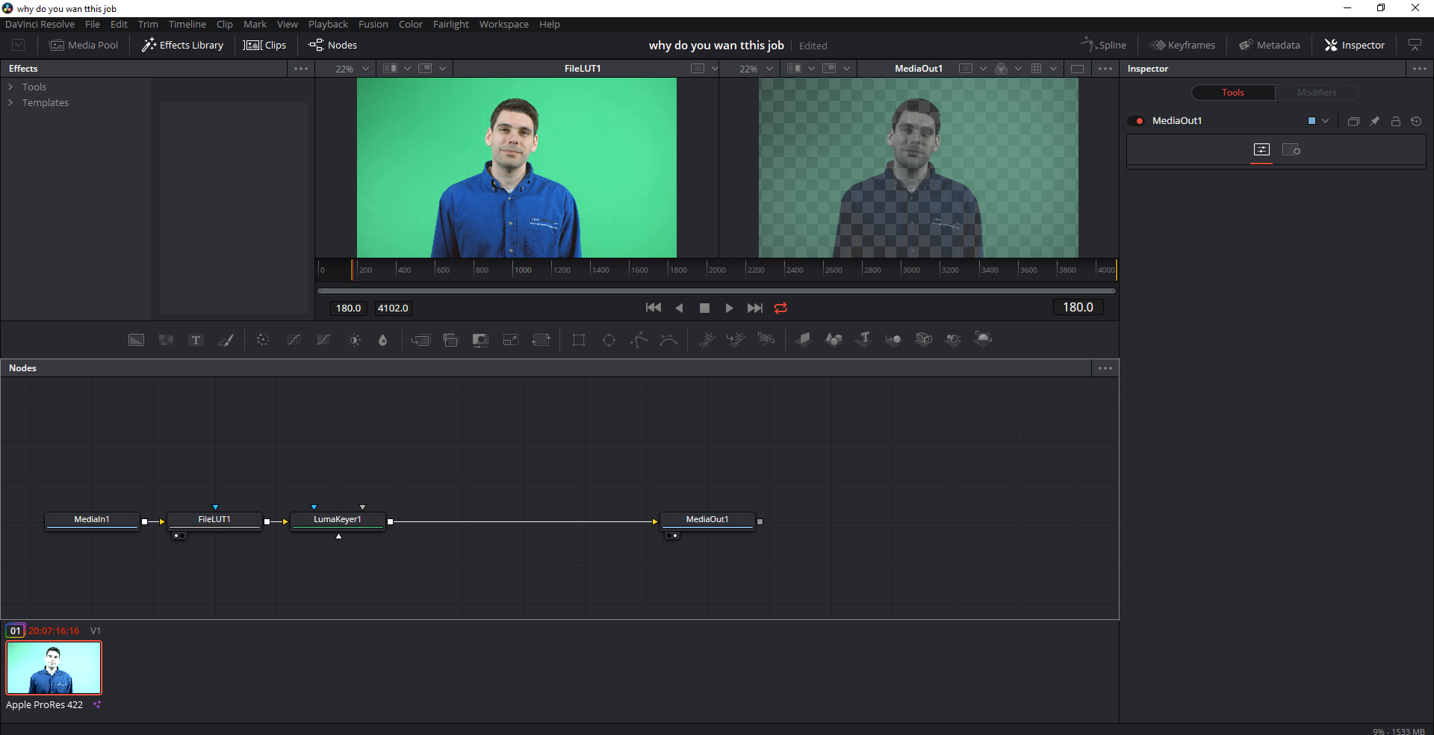Toggle the Keyframes panel
This screenshot has height=735, width=1434.
click(x=1182, y=45)
